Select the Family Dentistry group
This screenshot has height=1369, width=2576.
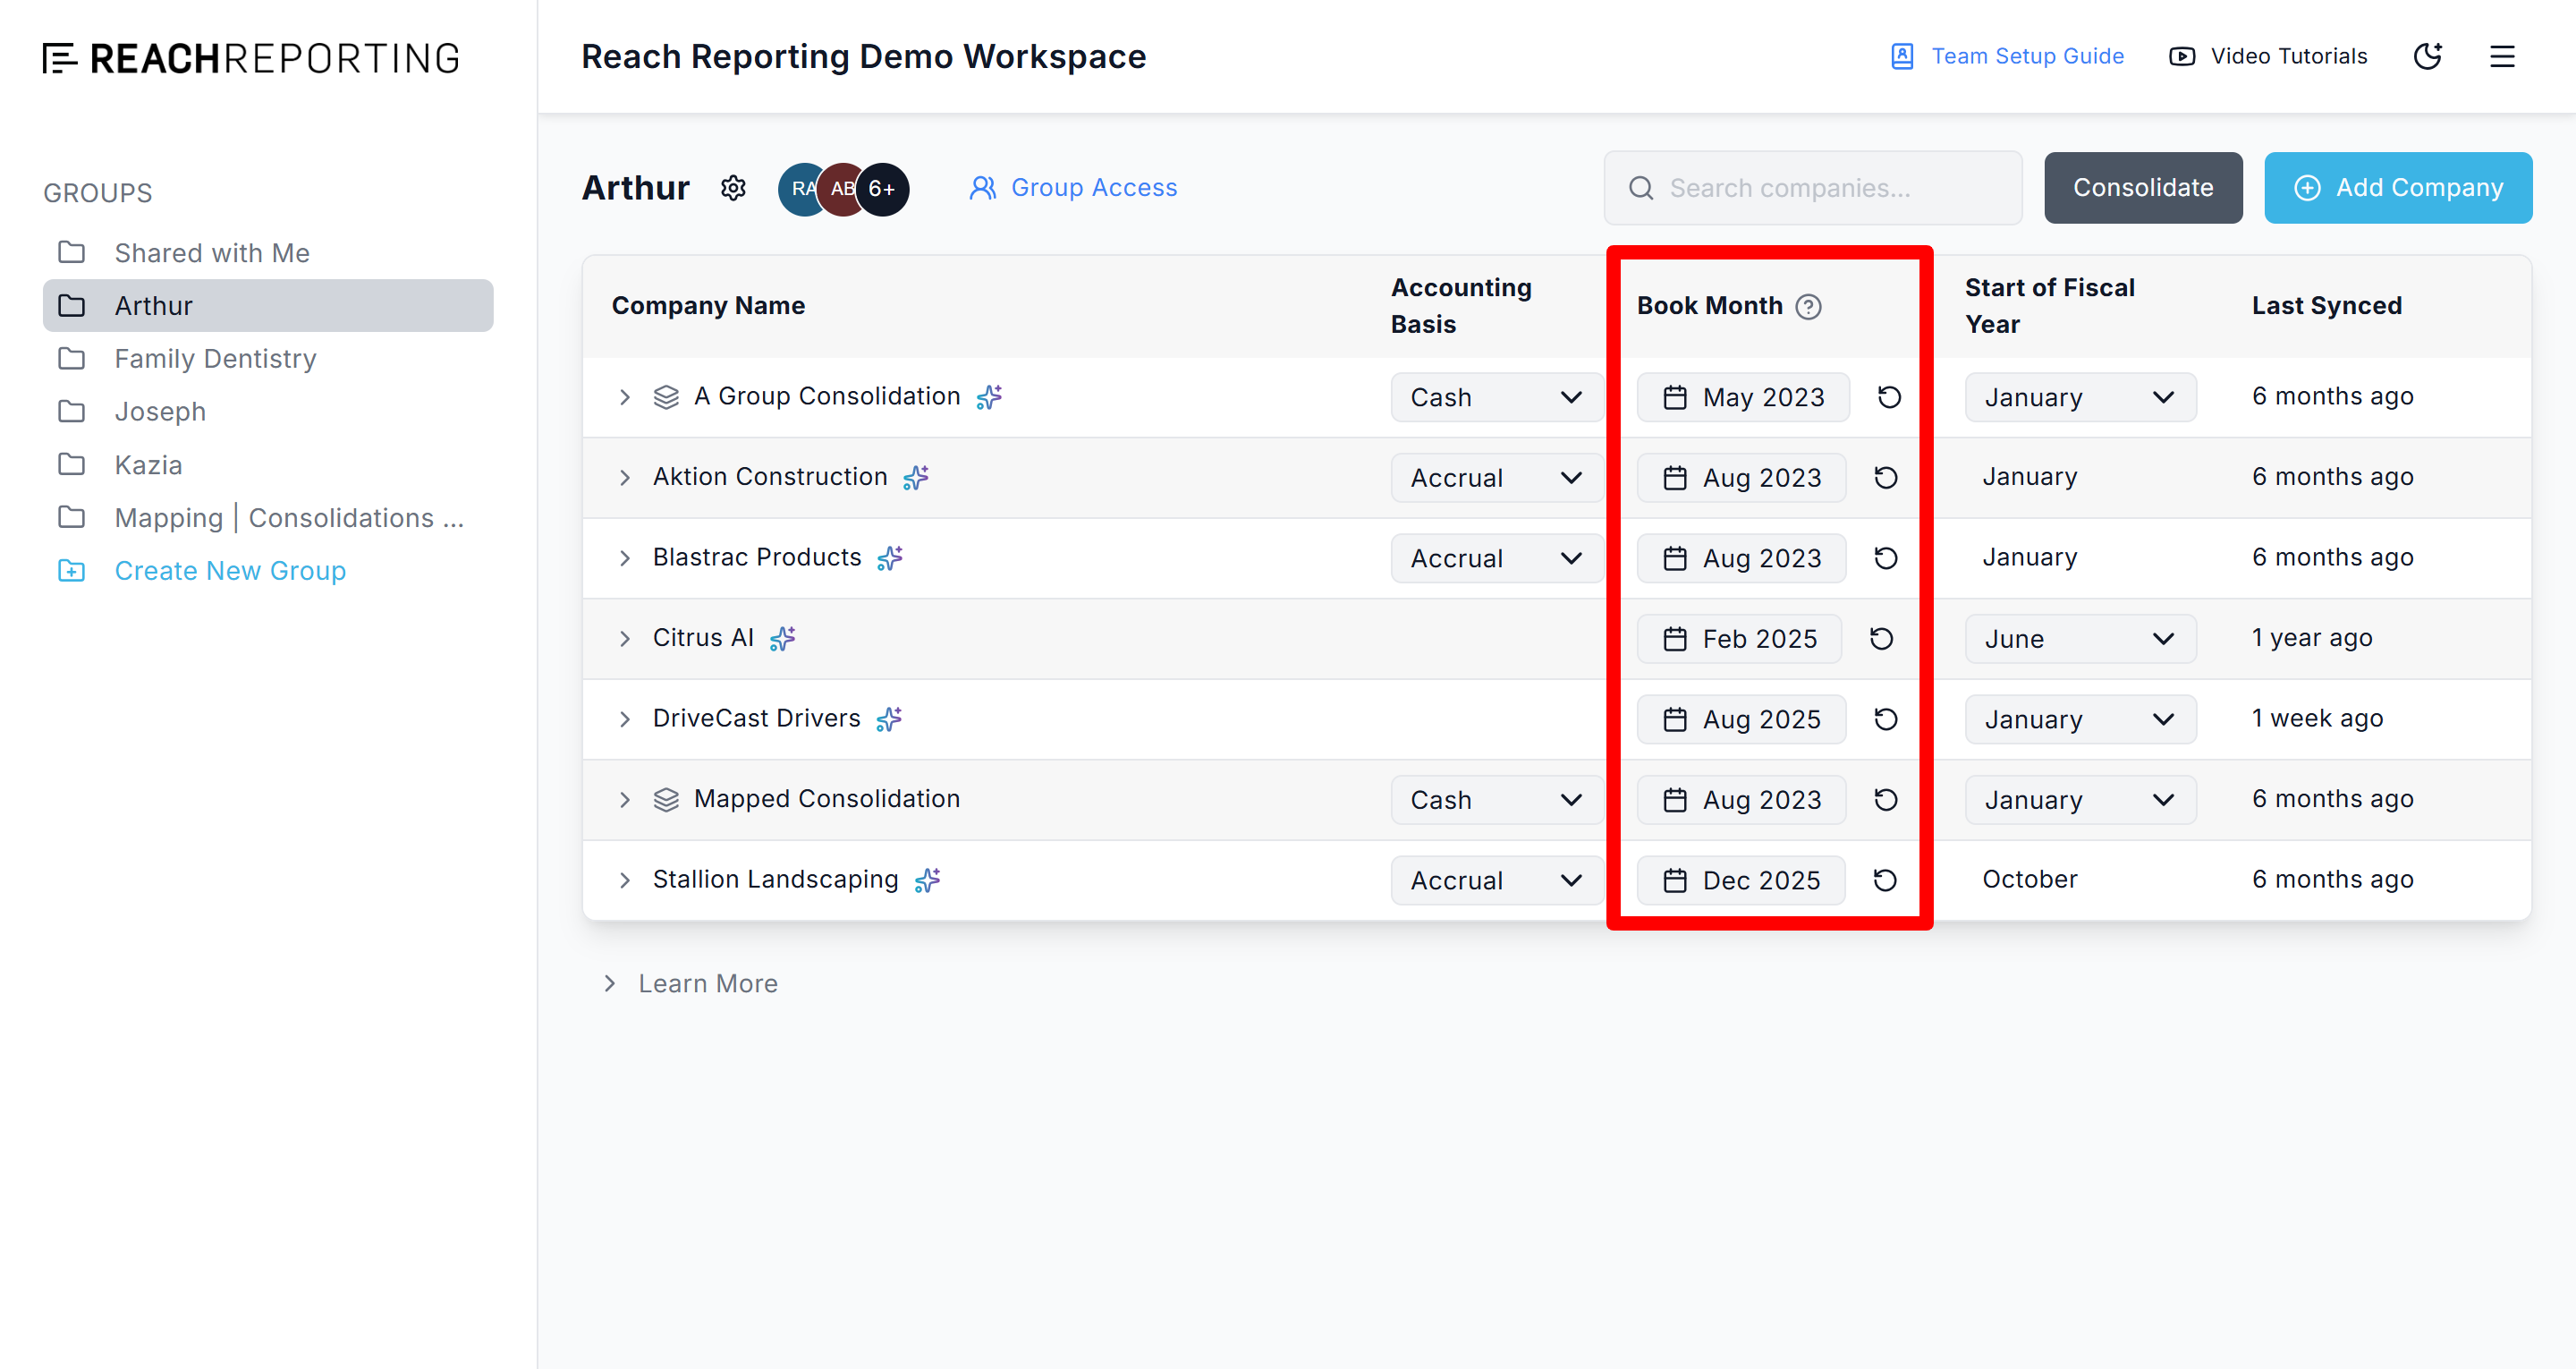tap(215, 358)
